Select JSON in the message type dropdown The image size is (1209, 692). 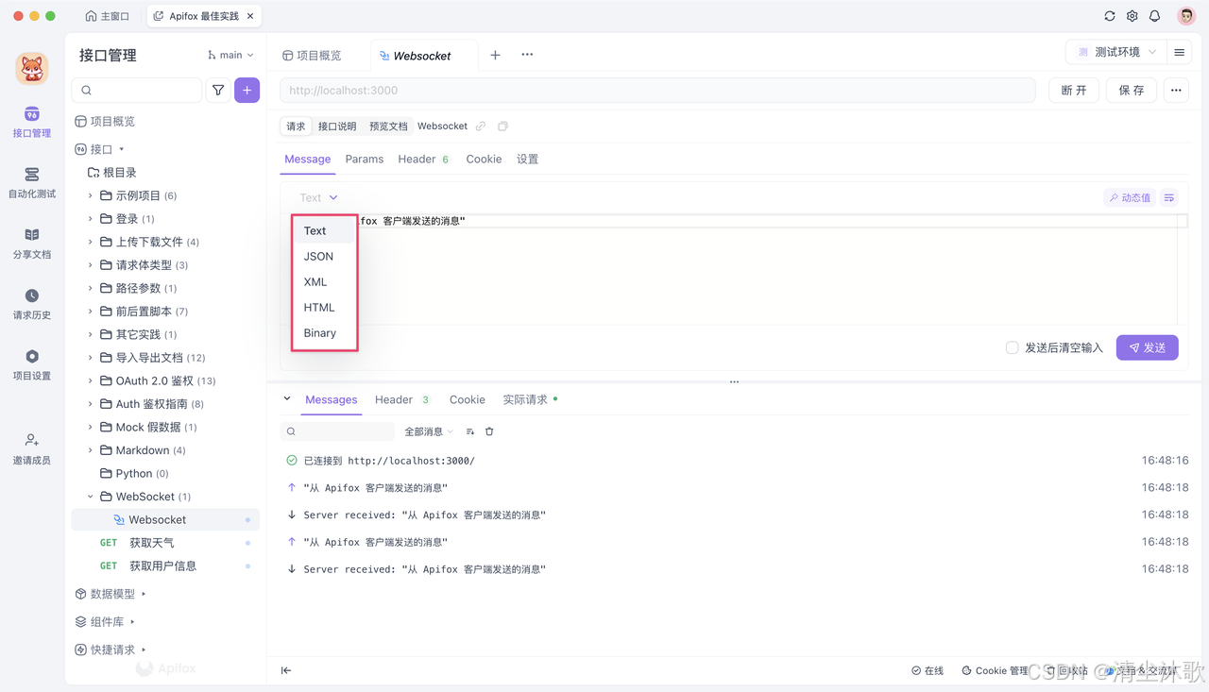(x=319, y=256)
